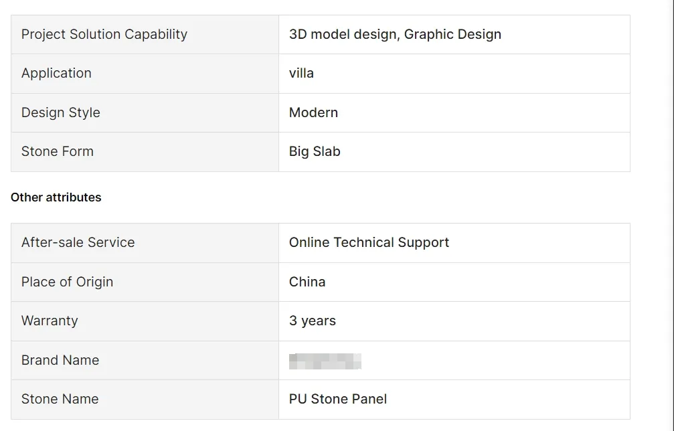Click the 'Project Solution Capability' label cell
The width and height of the screenshot is (674, 431).
pyautogui.click(x=104, y=35)
